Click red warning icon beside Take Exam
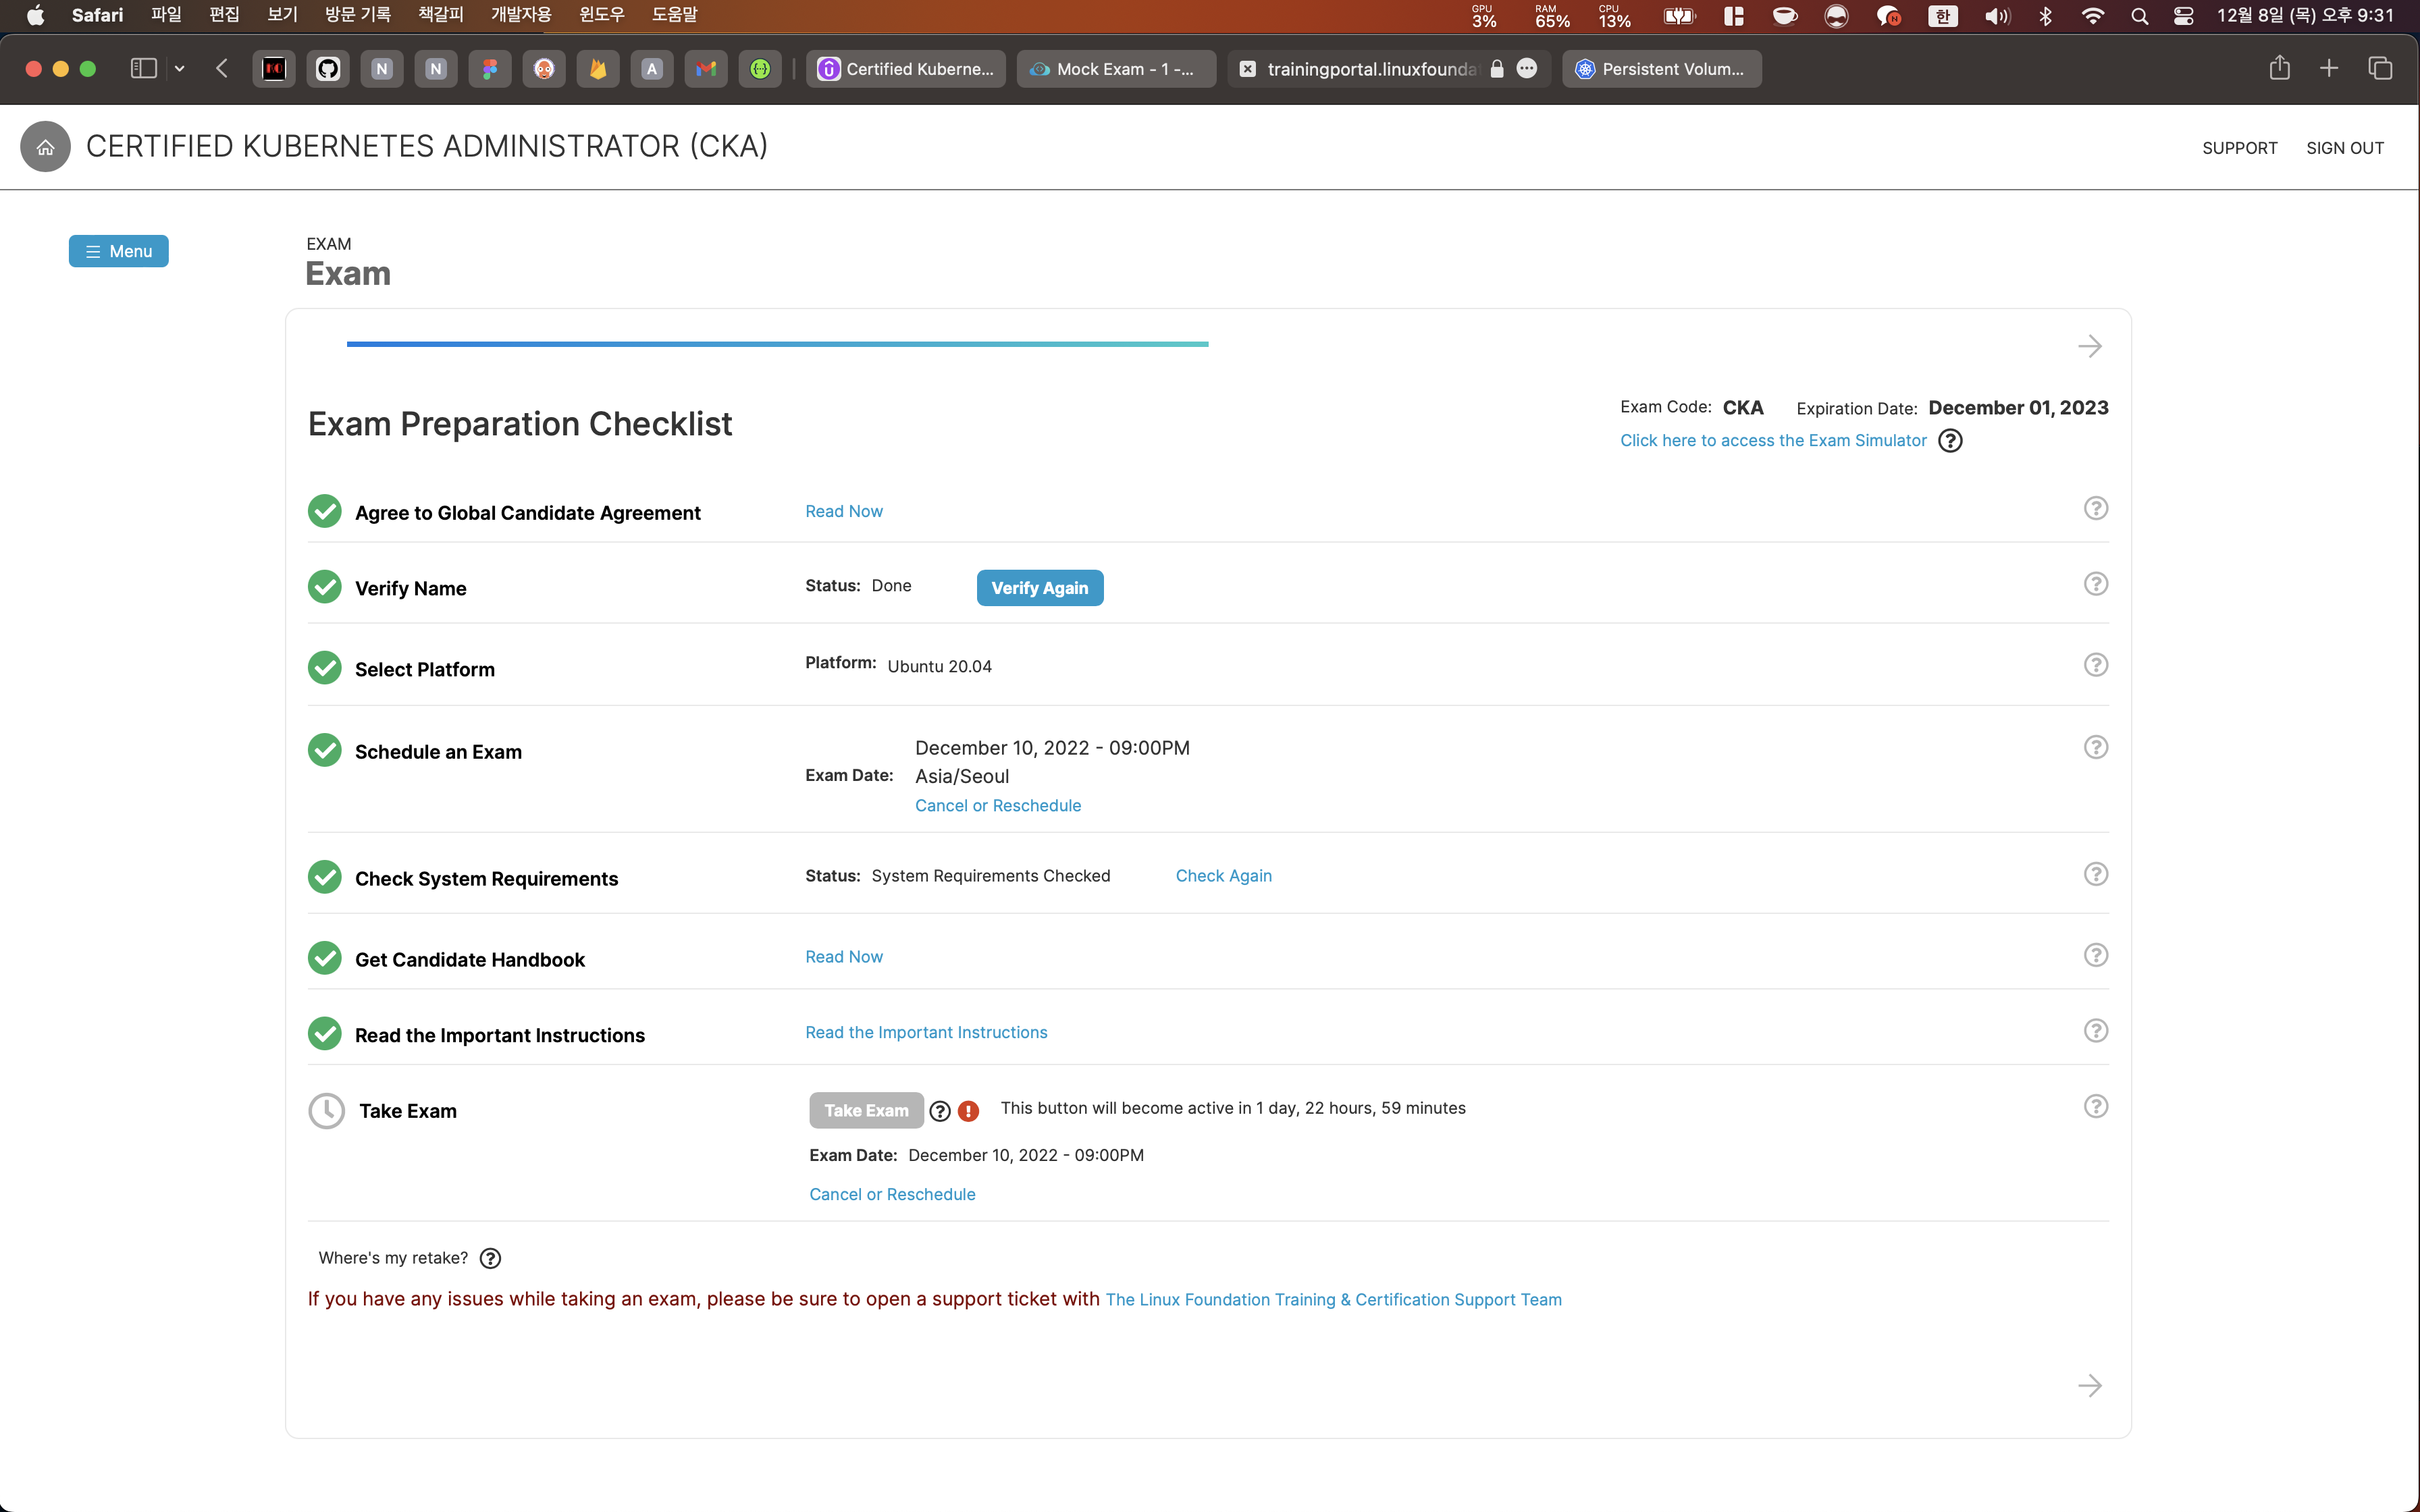Image resolution: width=2420 pixels, height=1512 pixels. click(x=968, y=1111)
